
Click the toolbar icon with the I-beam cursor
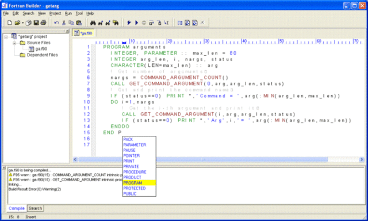pos(166,23)
